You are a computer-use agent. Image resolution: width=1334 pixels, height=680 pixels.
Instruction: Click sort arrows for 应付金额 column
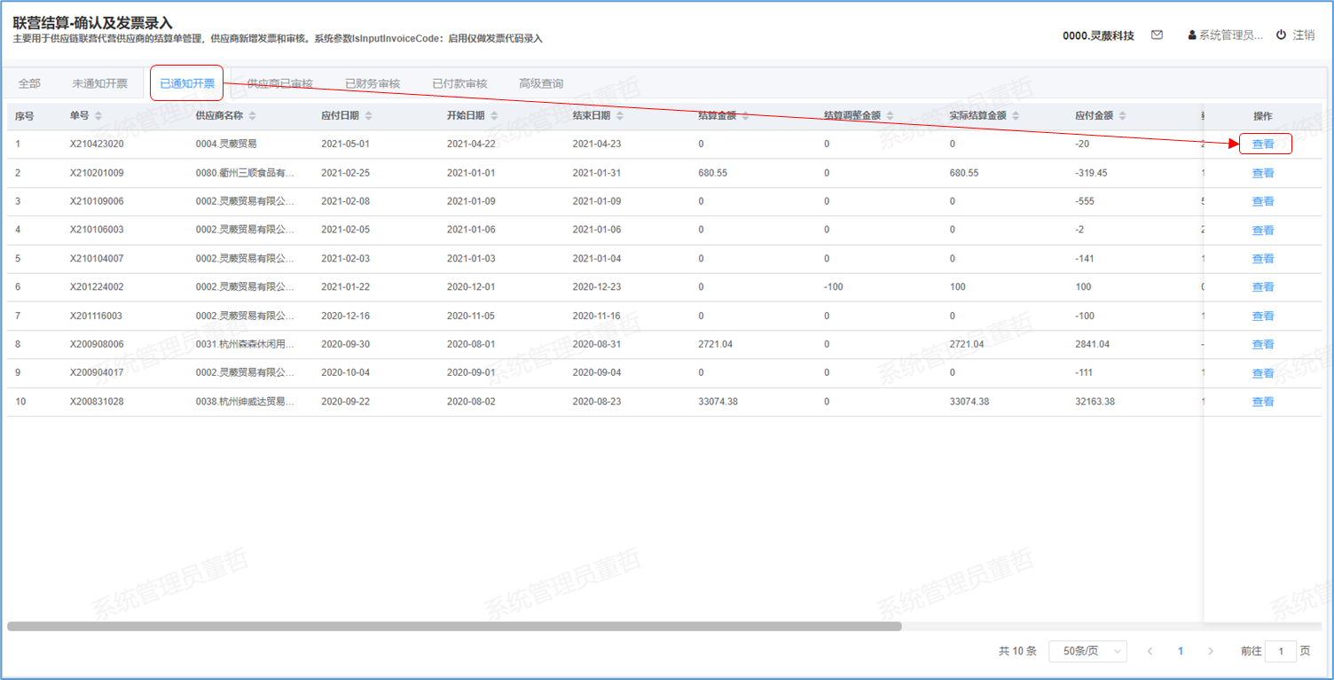[x=1122, y=116]
